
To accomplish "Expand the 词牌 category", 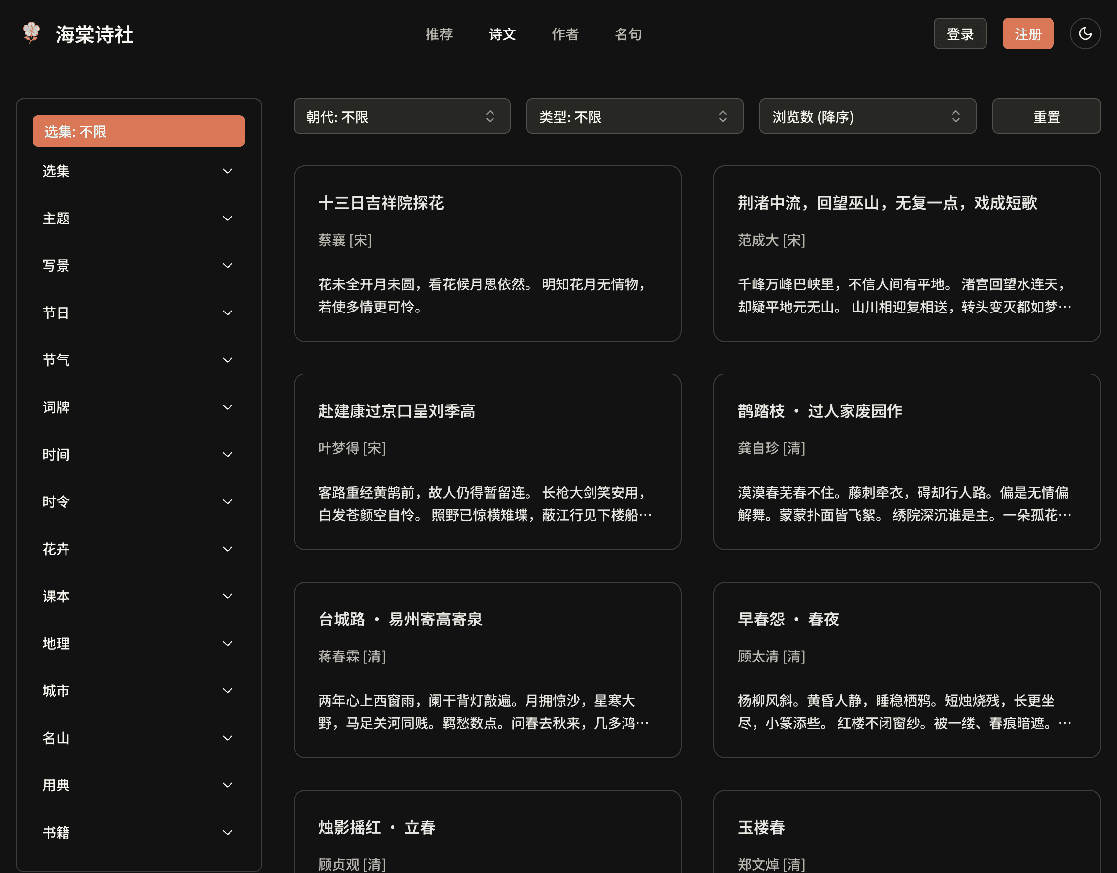I will tap(138, 407).
